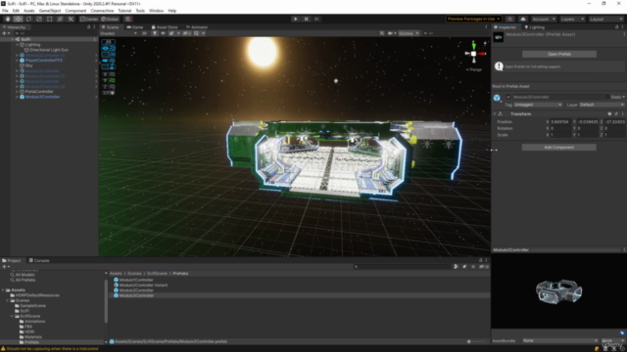
Task: Click Modulo3Controller preview thumbnail
Action: tap(559, 291)
